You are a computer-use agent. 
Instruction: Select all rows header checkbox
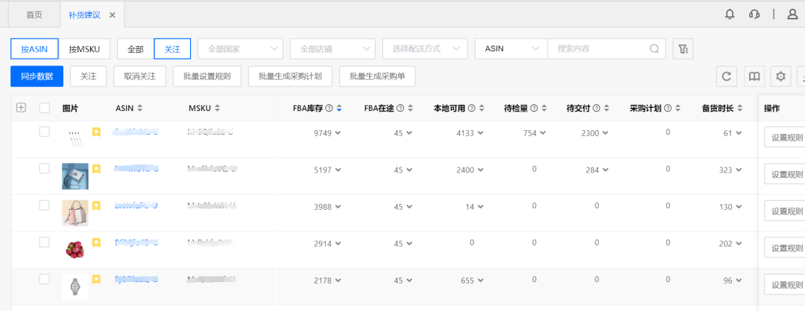tap(45, 108)
